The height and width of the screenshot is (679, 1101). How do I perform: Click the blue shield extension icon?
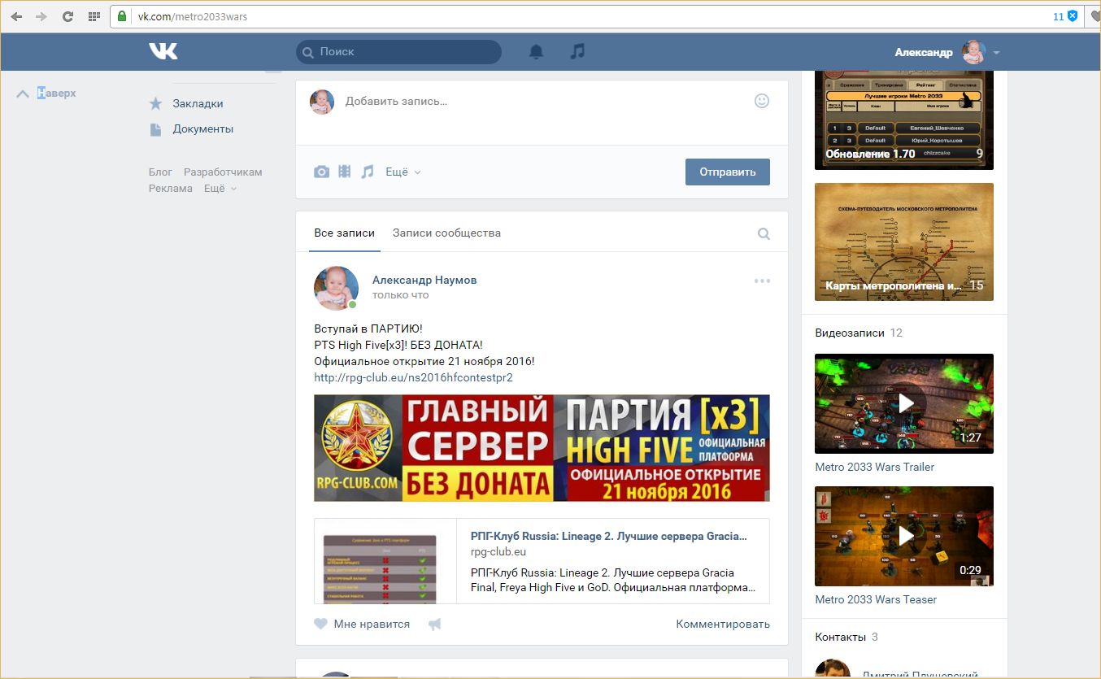coord(1073,16)
